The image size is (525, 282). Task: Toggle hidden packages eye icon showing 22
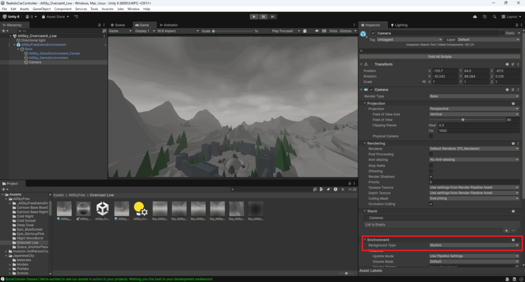352,189
